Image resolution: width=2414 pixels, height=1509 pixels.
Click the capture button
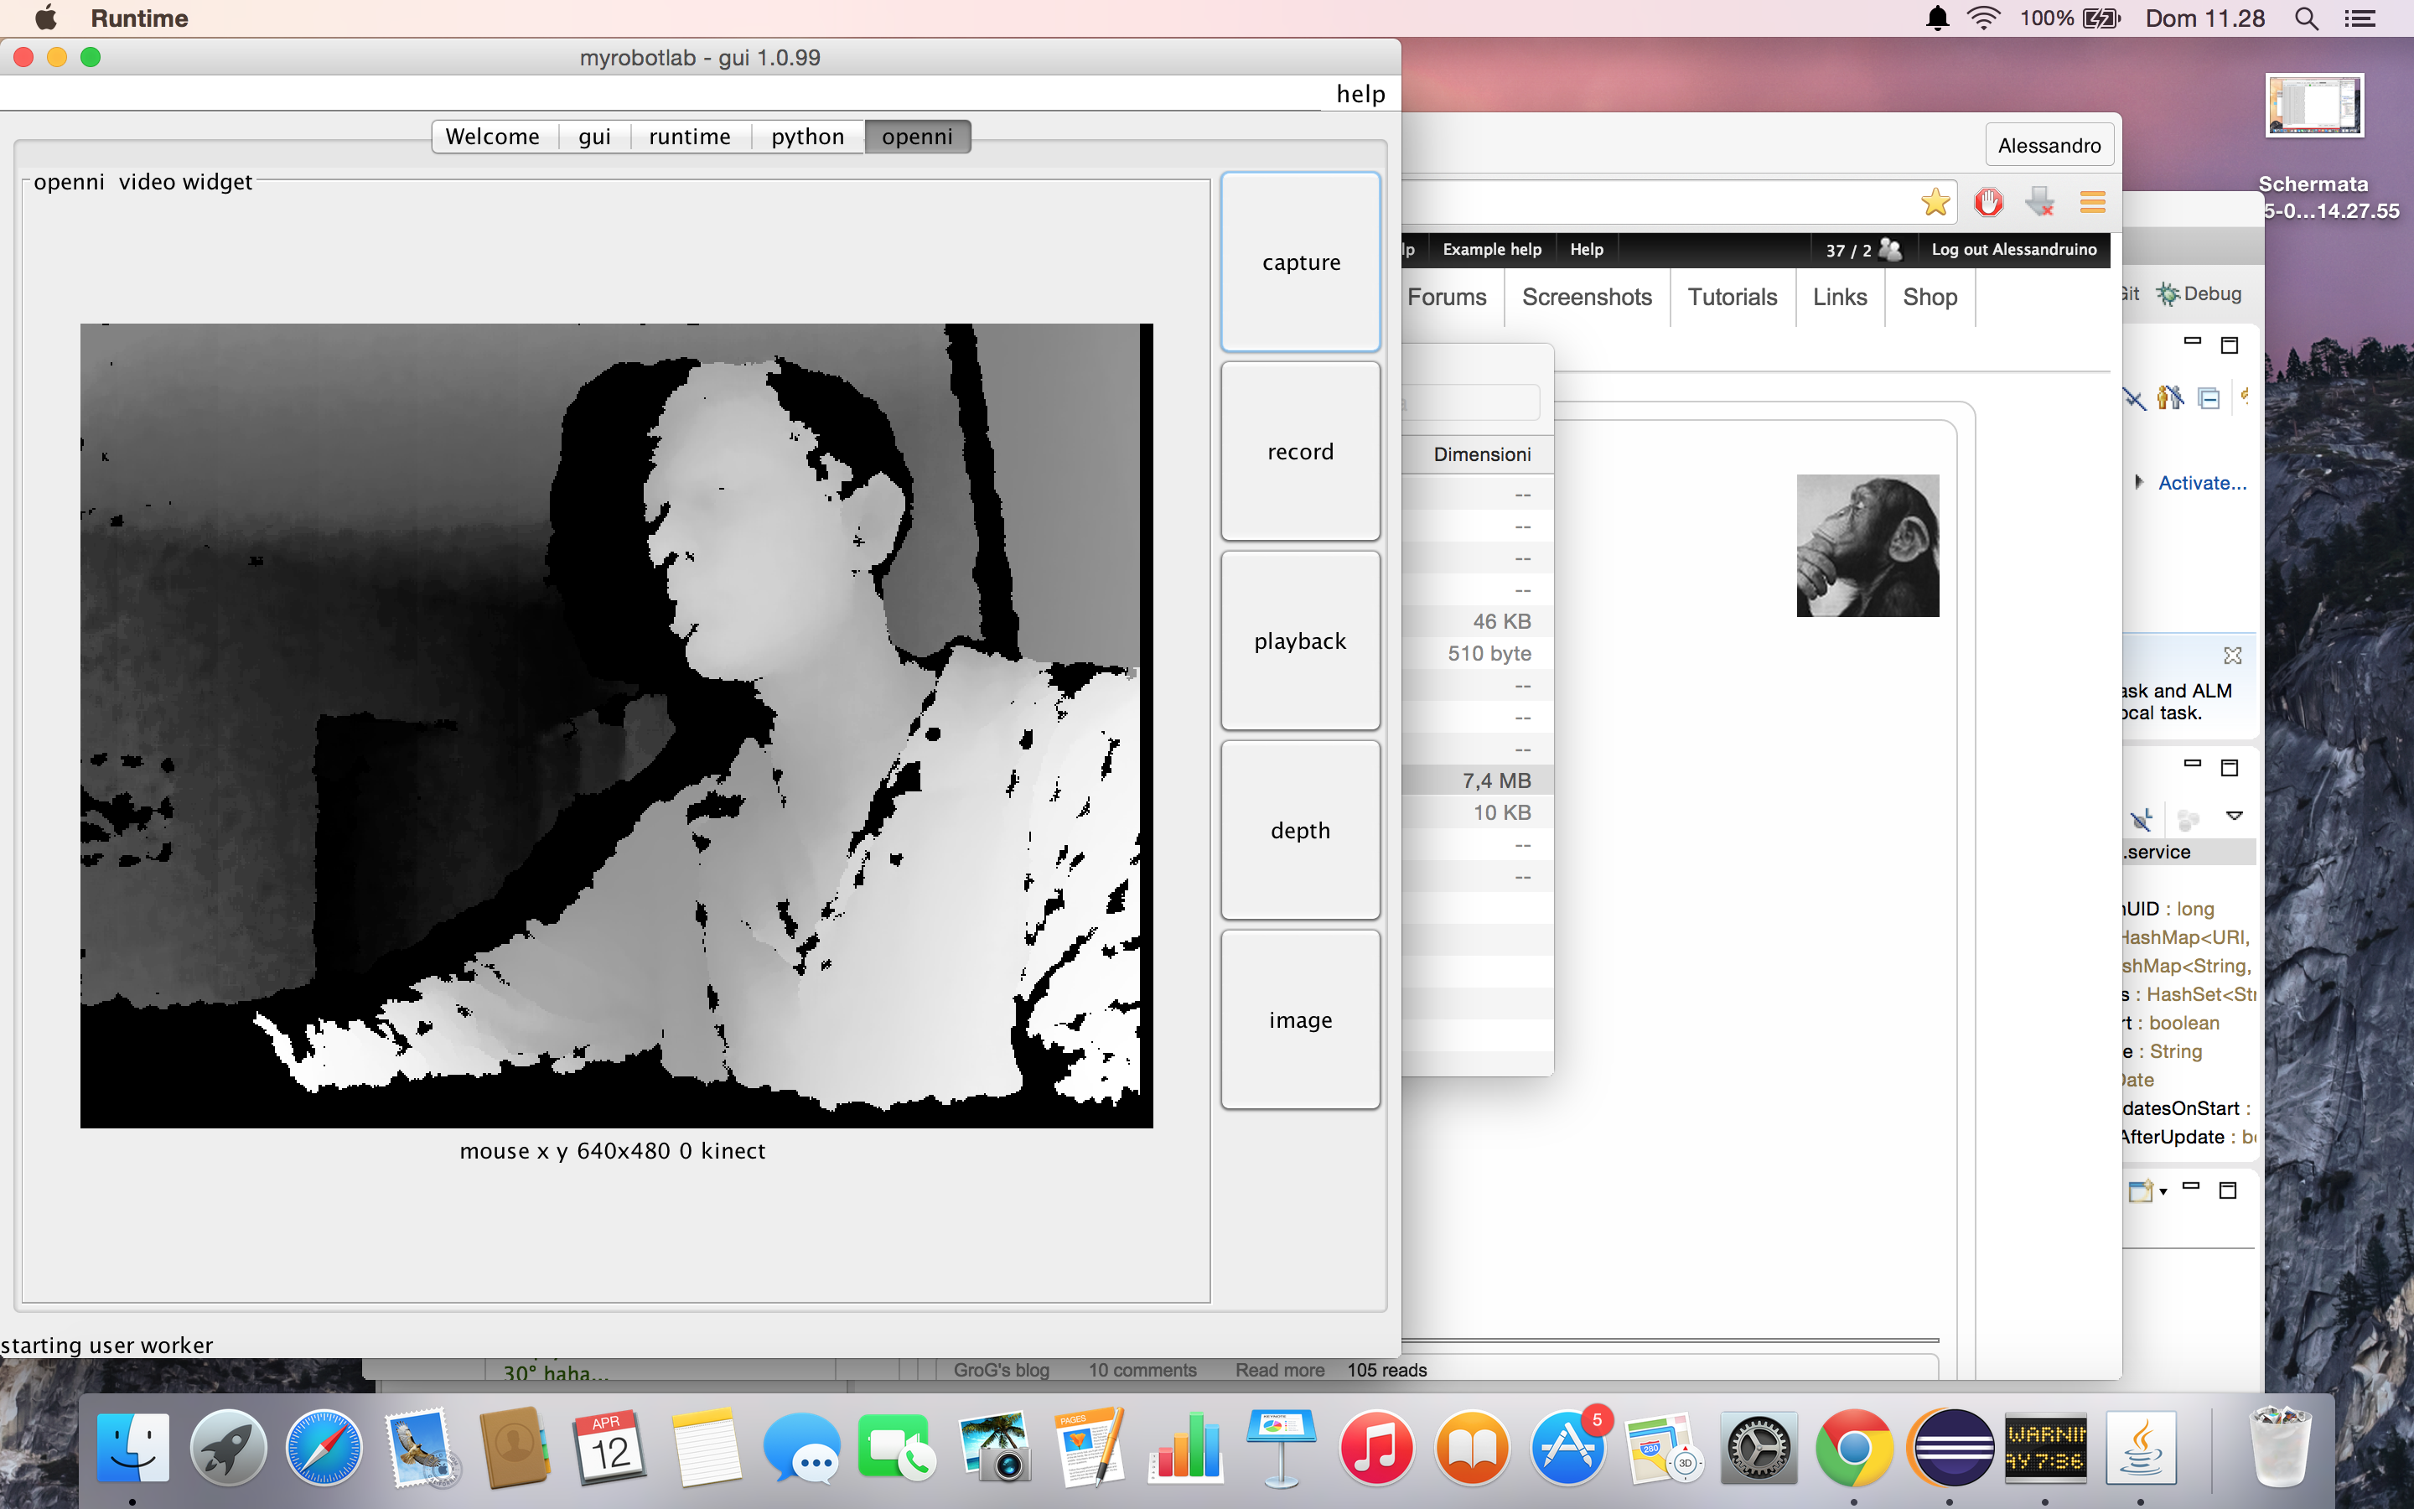pyautogui.click(x=1301, y=262)
